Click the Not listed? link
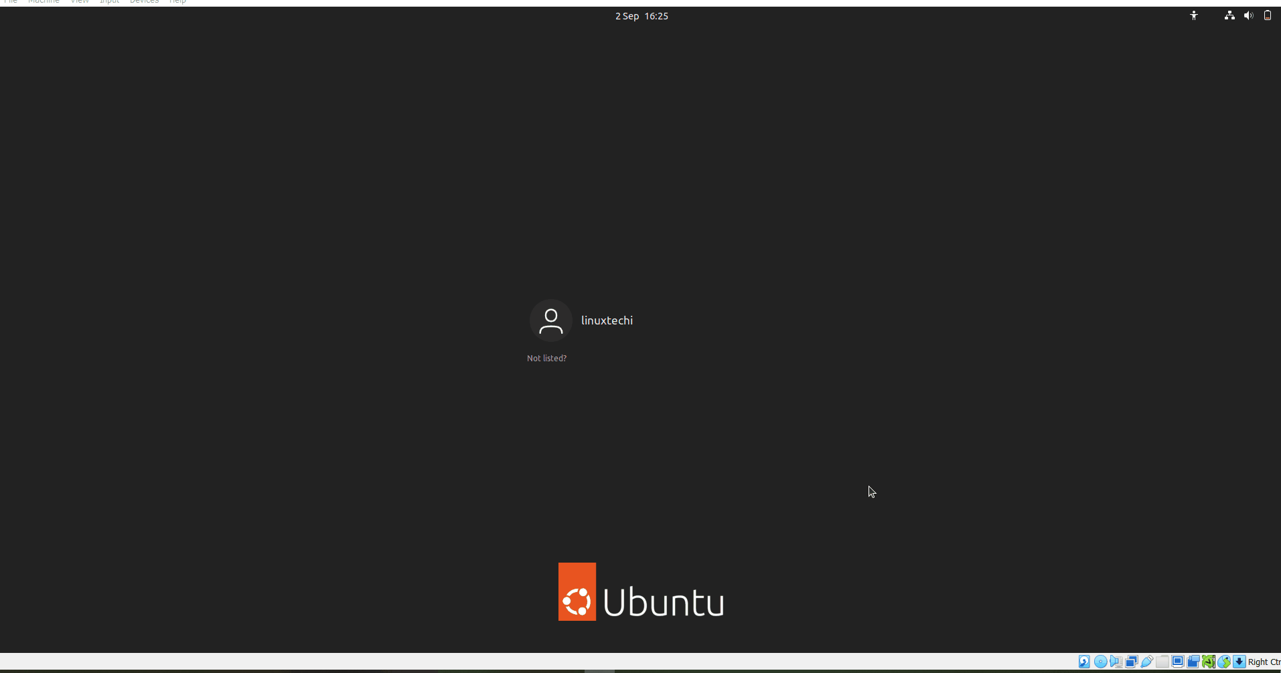Viewport: 1281px width, 673px height. click(x=546, y=358)
